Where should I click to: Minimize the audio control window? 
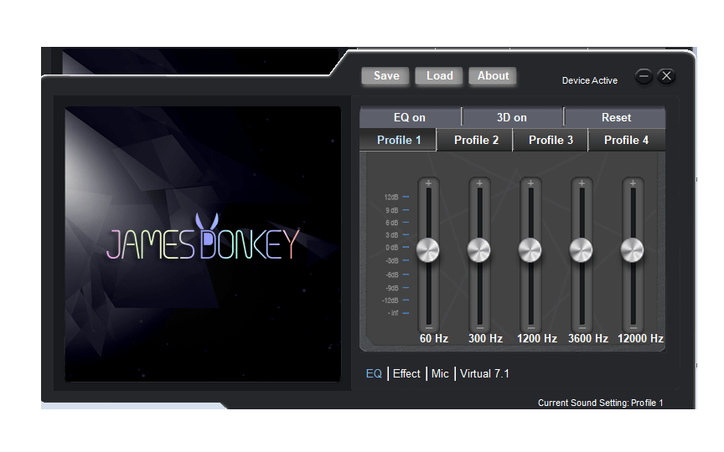tap(644, 76)
